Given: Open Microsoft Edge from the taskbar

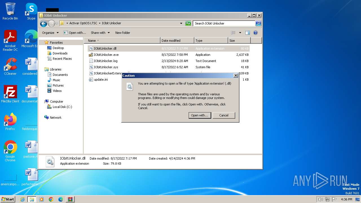Looking at the screenshot, I should (61, 199).
